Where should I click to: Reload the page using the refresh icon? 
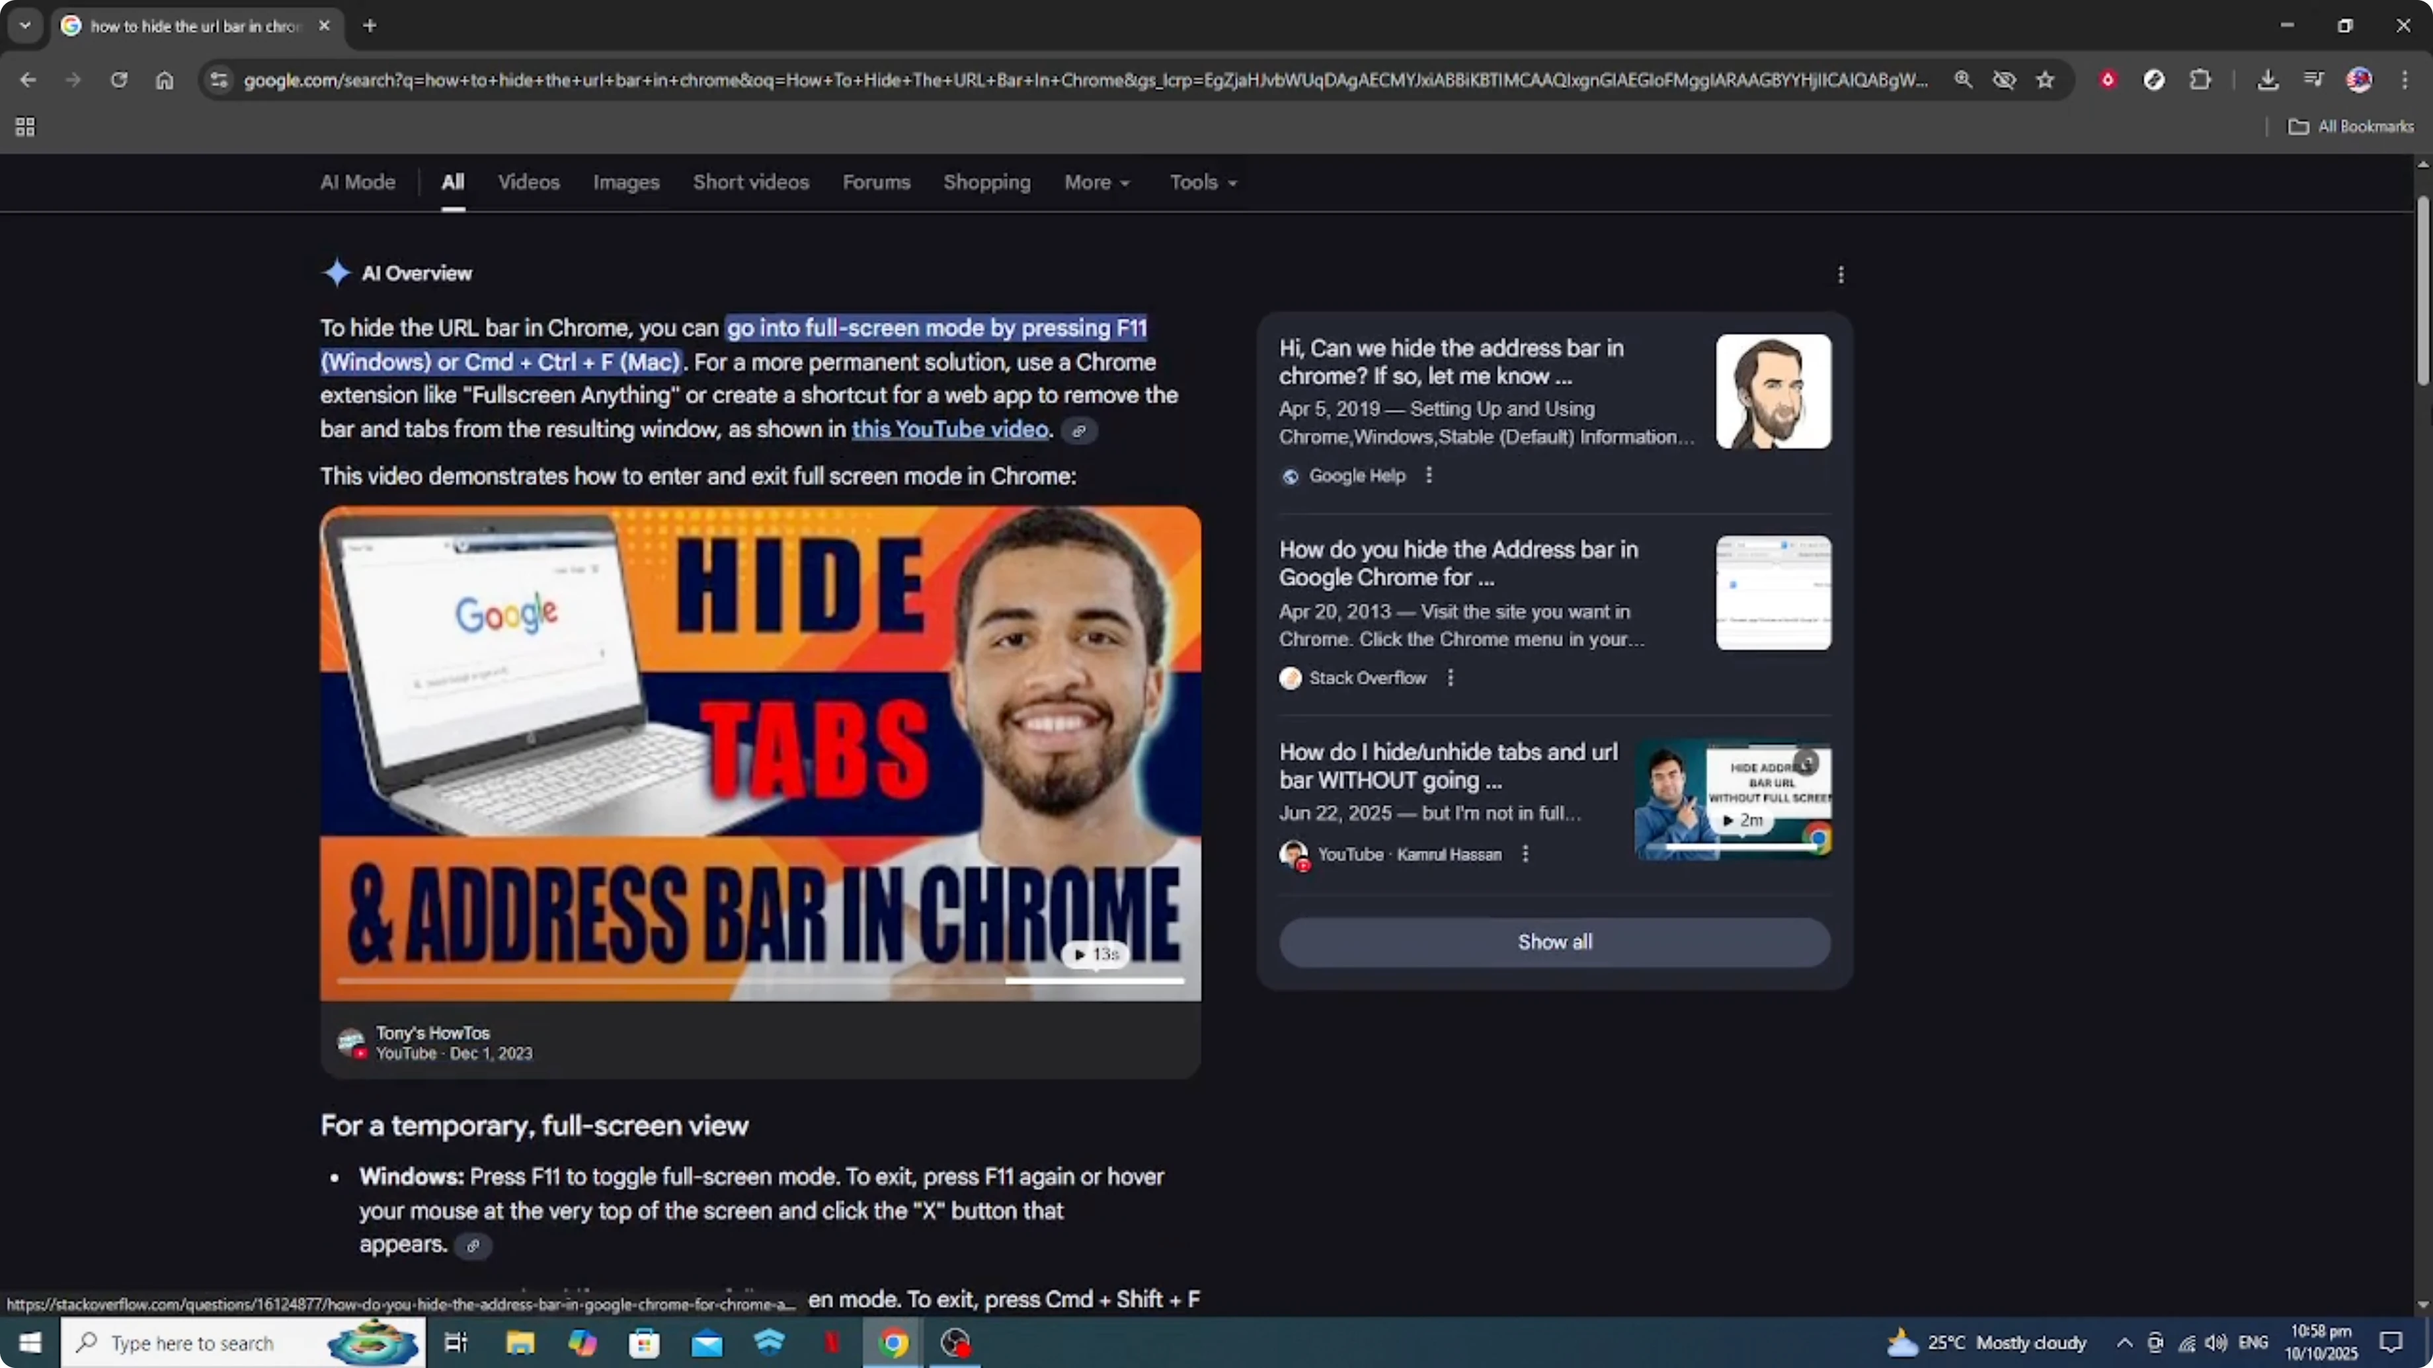pyautogui.click(x=119, y=80)
